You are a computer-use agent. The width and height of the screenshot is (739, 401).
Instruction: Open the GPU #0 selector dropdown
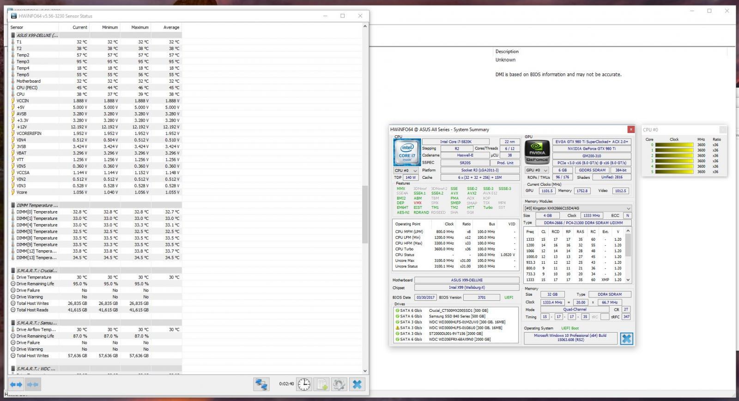(x=536, y=170)
